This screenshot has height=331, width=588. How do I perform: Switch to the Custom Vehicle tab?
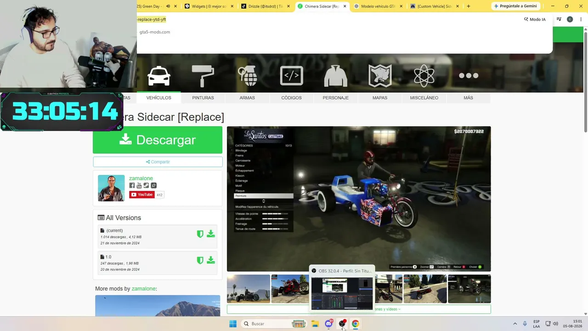click(x=434, y=6)
